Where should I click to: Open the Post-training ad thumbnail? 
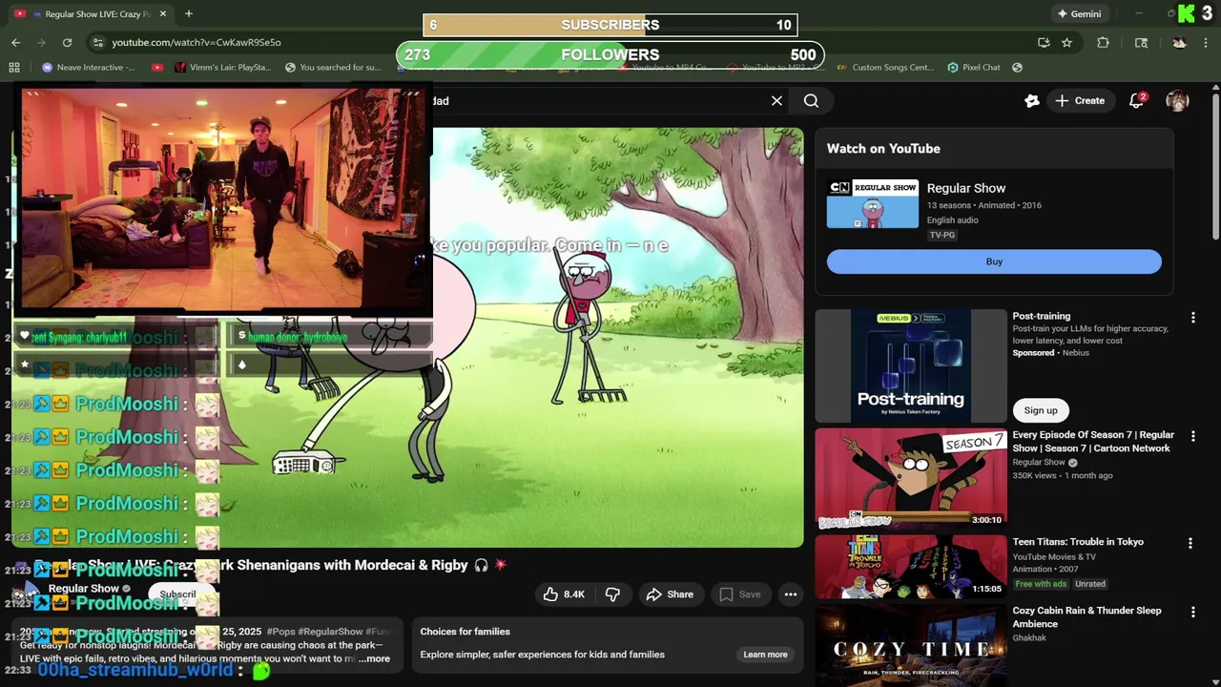(x=910, y=365)
